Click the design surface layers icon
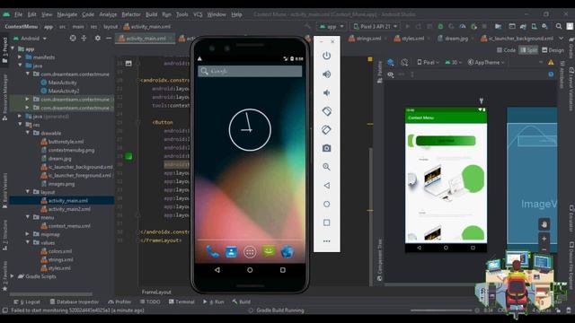 coord(391,62)
